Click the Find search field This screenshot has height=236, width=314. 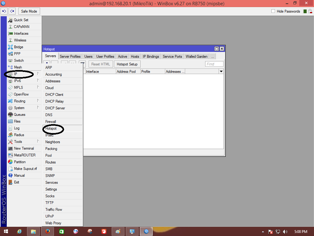[x=214, y=64]
